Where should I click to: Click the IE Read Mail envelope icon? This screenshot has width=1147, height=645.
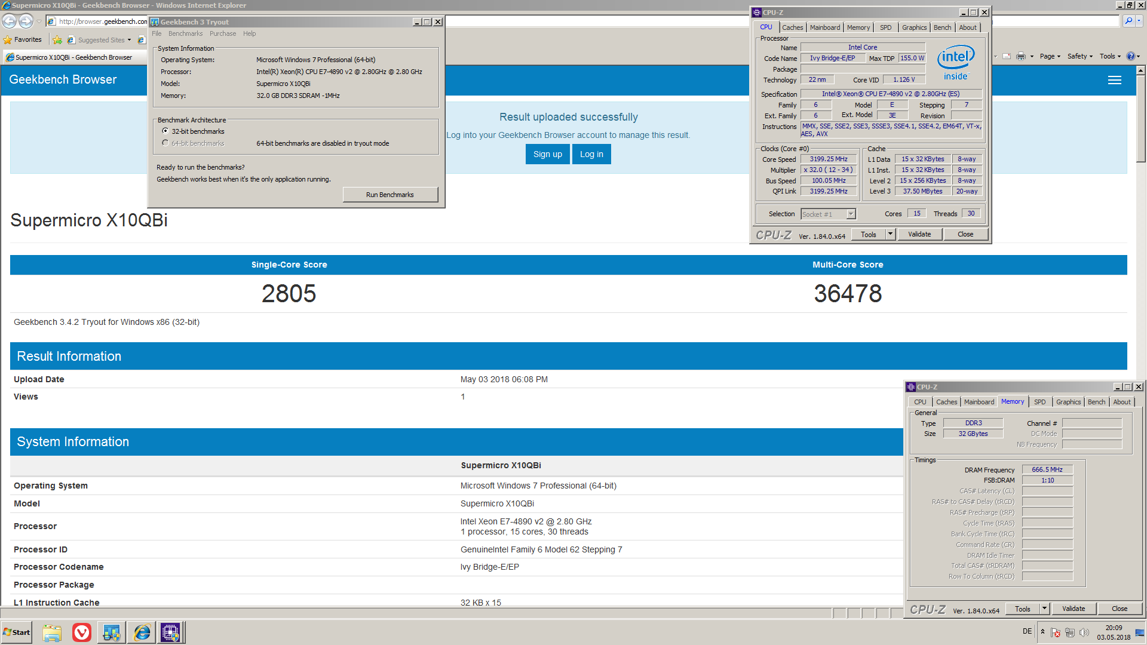coord(1007,56)
